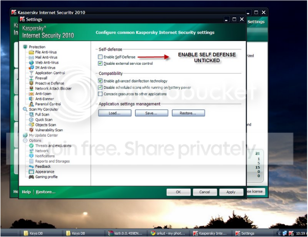
Task: Minimize the Settings dialog
Action: click(226, 19)
